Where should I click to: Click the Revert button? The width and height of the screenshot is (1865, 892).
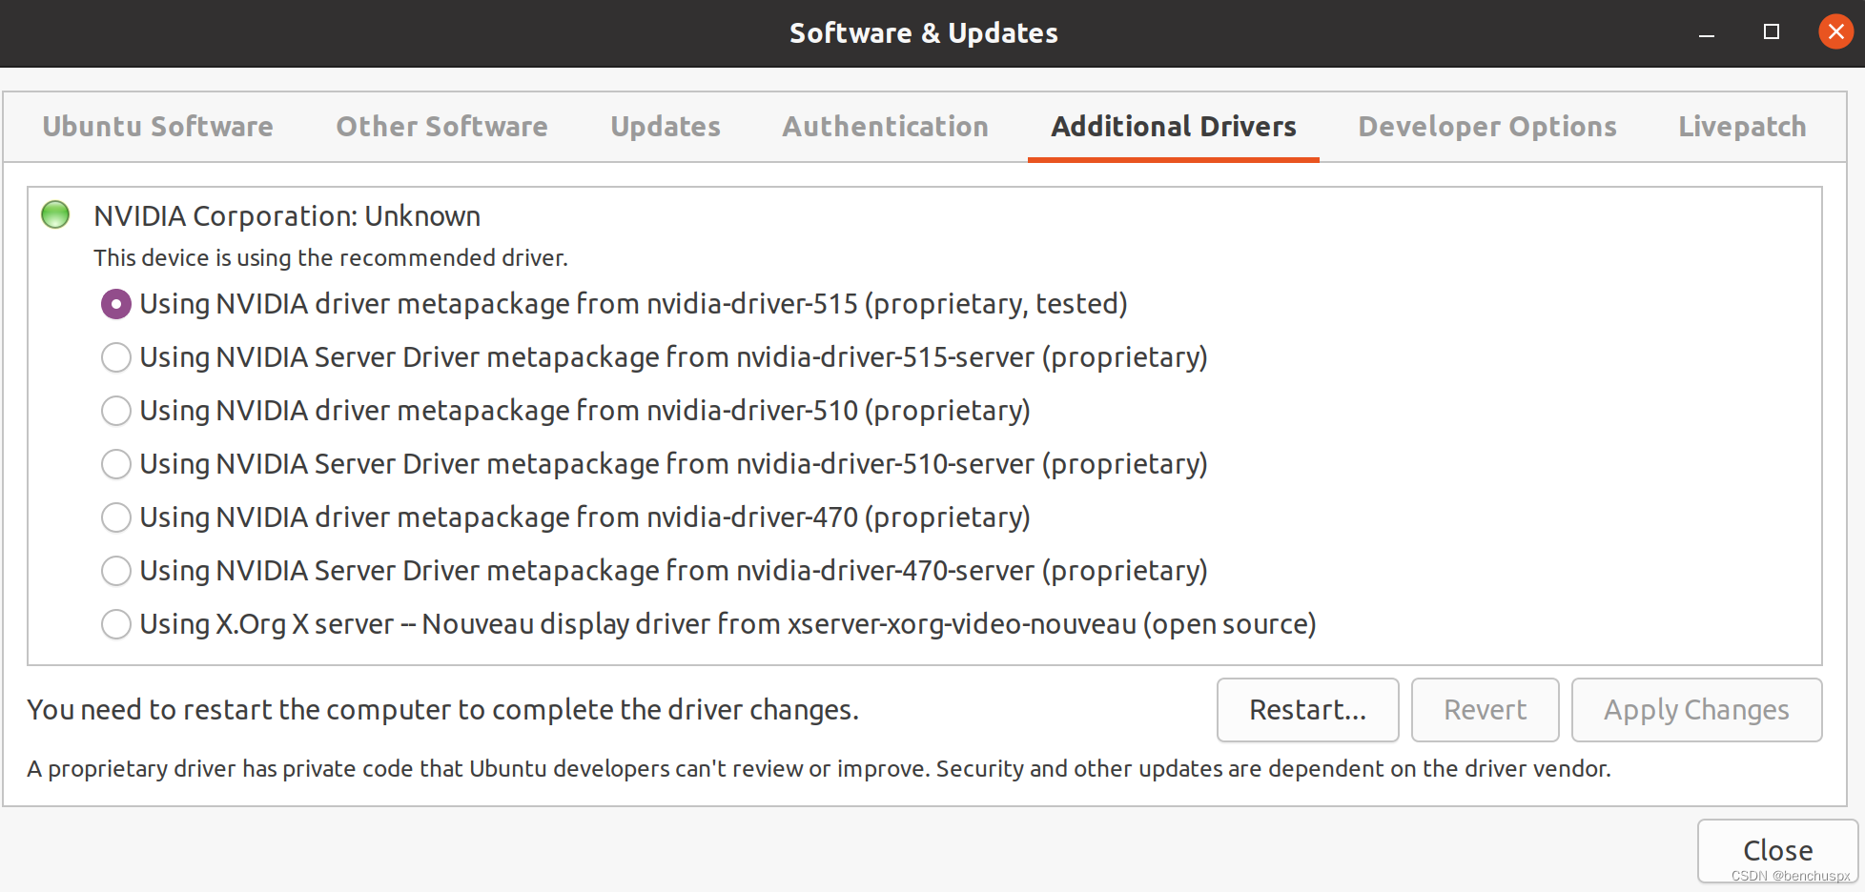point(1485,710)
